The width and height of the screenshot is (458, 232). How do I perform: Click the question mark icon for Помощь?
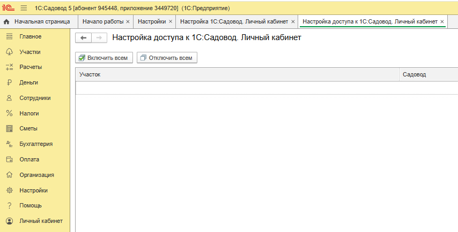point(9,205)
